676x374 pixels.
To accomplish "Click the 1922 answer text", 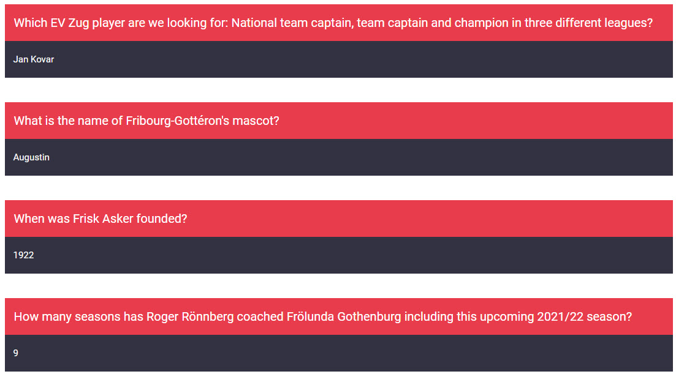I will 23,255.
